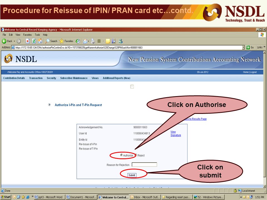Stop page loading with the red X icon
Image resolution: width=267 pixels, height=200 pixels.
click(x=28, y=41)
